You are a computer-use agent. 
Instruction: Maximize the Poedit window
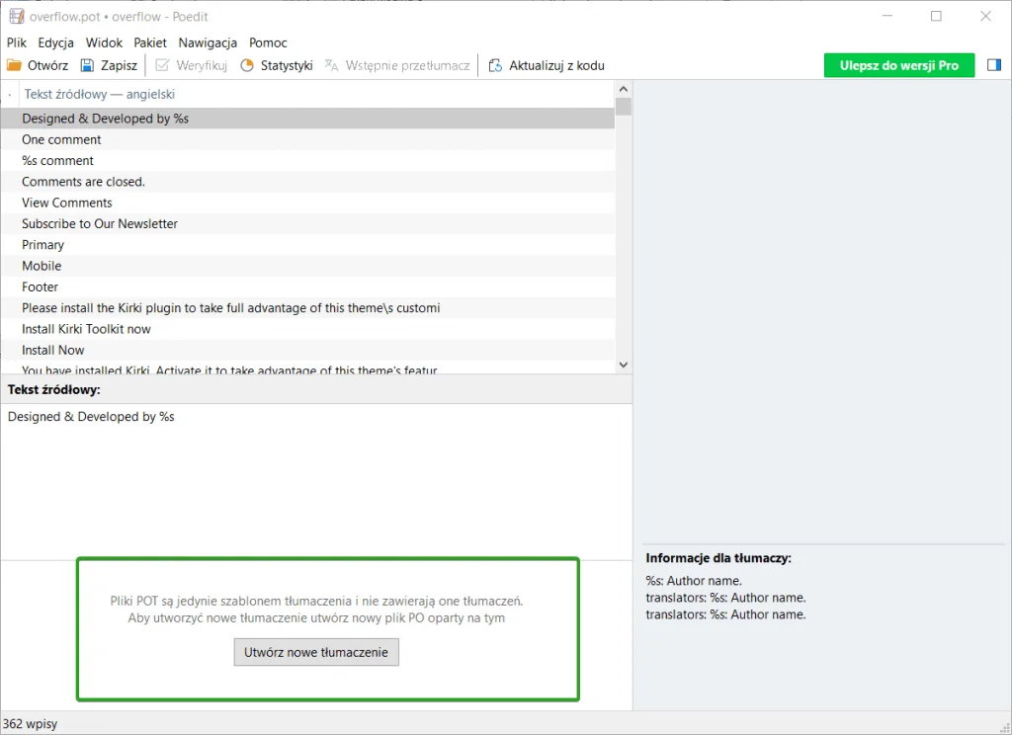coord(937,16)
